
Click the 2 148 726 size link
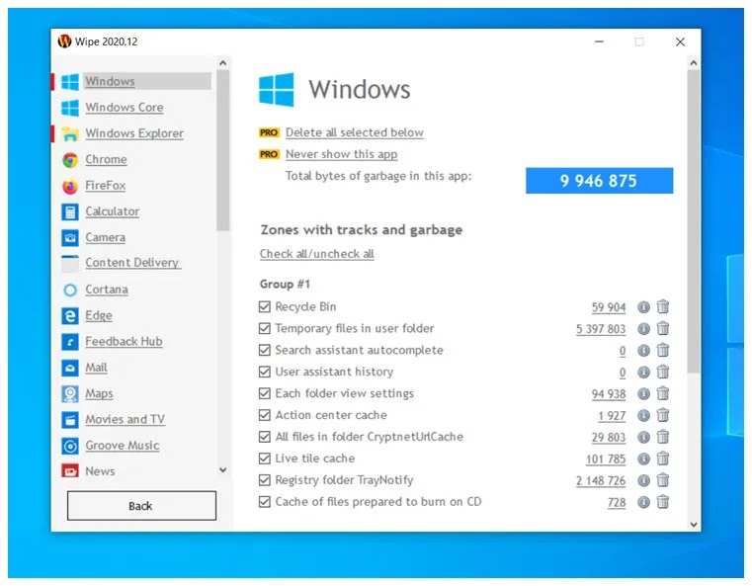[601, 480]
